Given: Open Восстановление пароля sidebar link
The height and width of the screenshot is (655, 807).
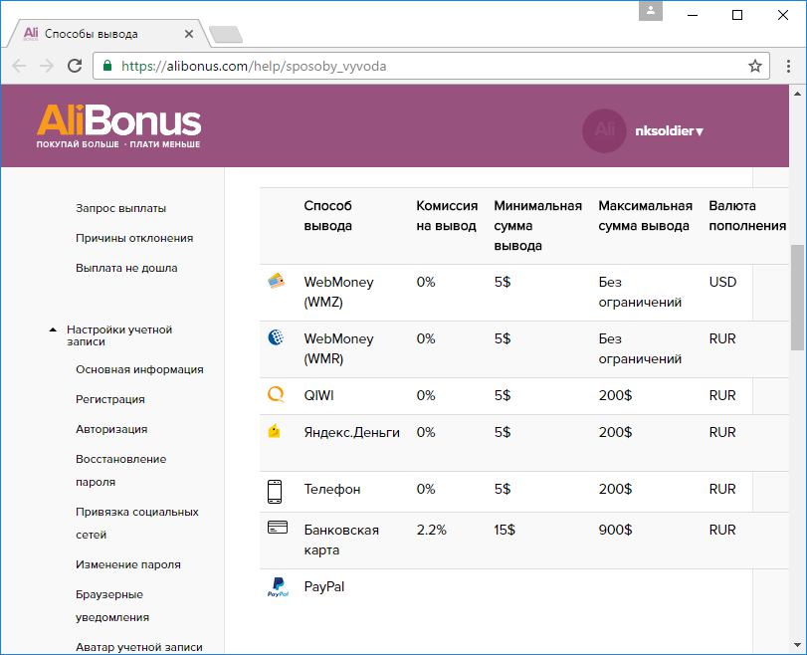Looking at the screenshot, I should 121,470.
